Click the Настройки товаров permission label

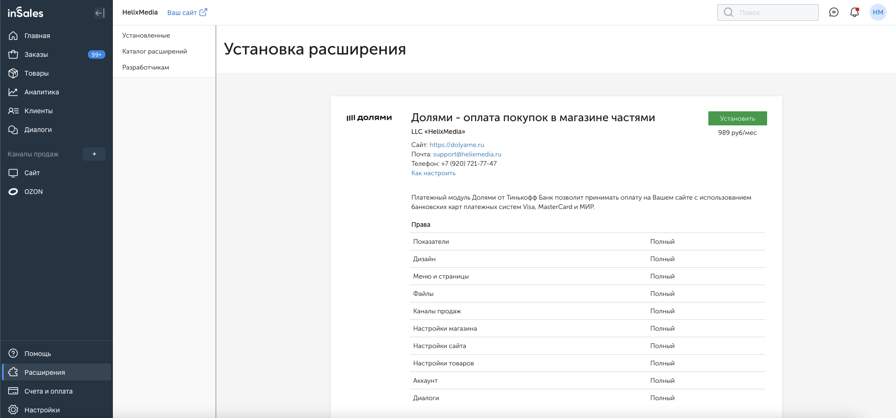tap(444, 363)
